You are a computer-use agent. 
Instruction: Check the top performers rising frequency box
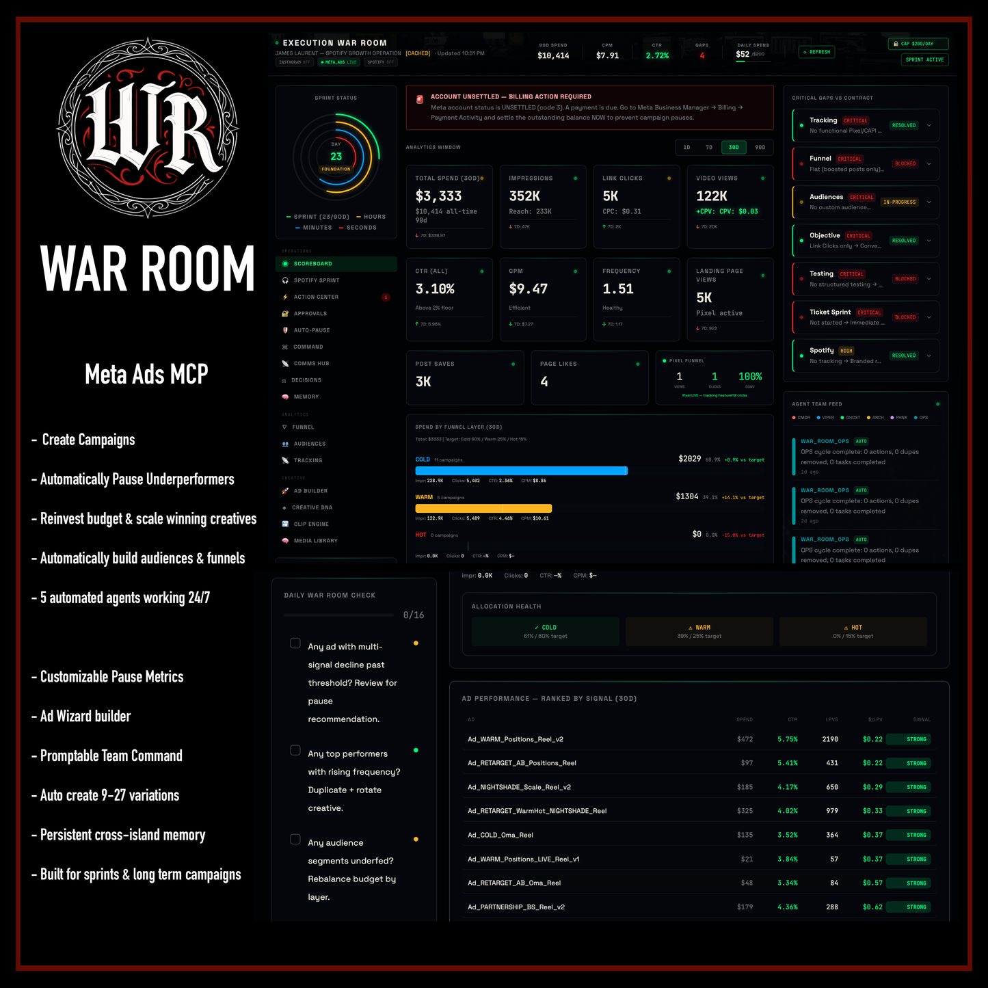click(295, 750)
